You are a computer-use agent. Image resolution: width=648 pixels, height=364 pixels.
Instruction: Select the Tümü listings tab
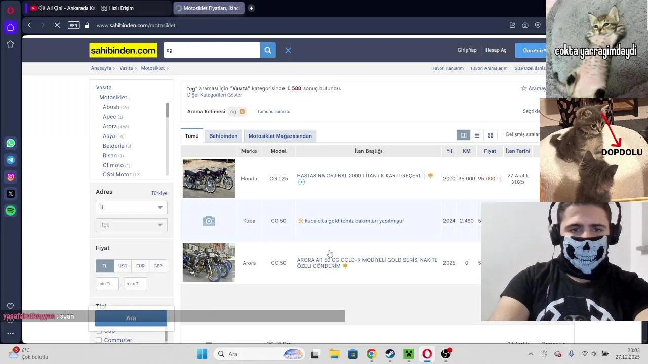pyautogui.click(x=192, y=136)
